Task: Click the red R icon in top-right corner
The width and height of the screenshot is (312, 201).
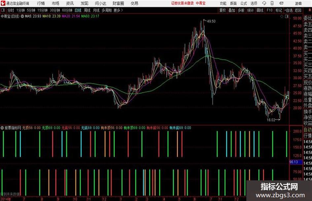Action: [x=310, y=10]
